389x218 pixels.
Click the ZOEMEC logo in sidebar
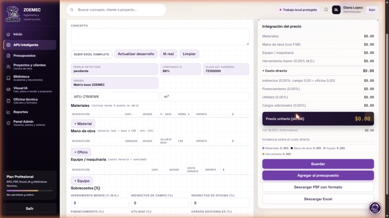point(13,14)
